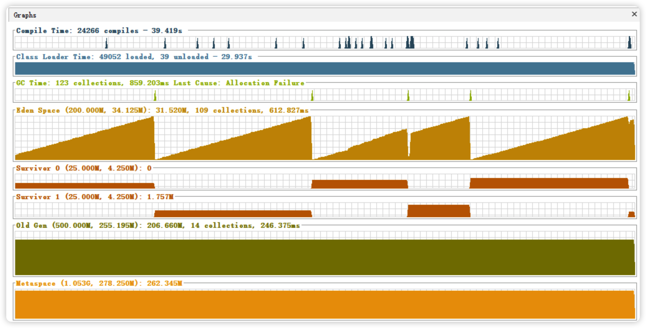Click the Old Gen header label

[x=158, y=225]
